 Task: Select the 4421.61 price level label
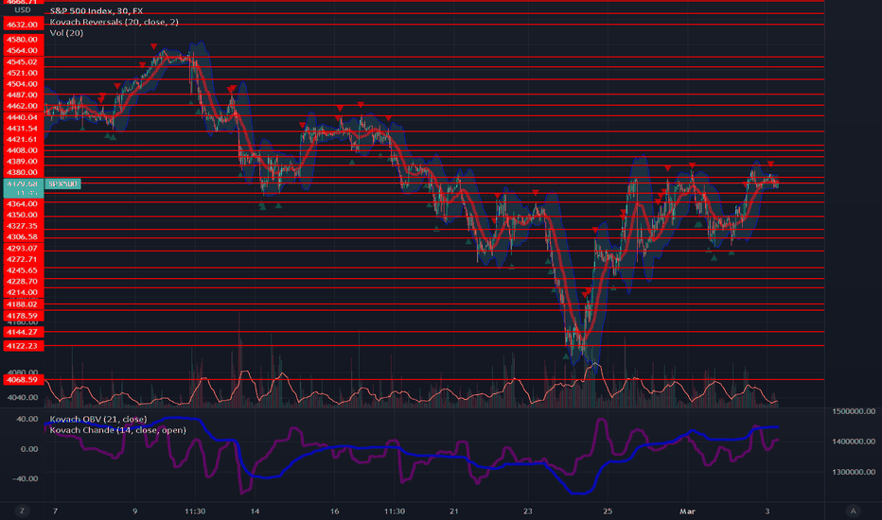[x=23, y=139]
